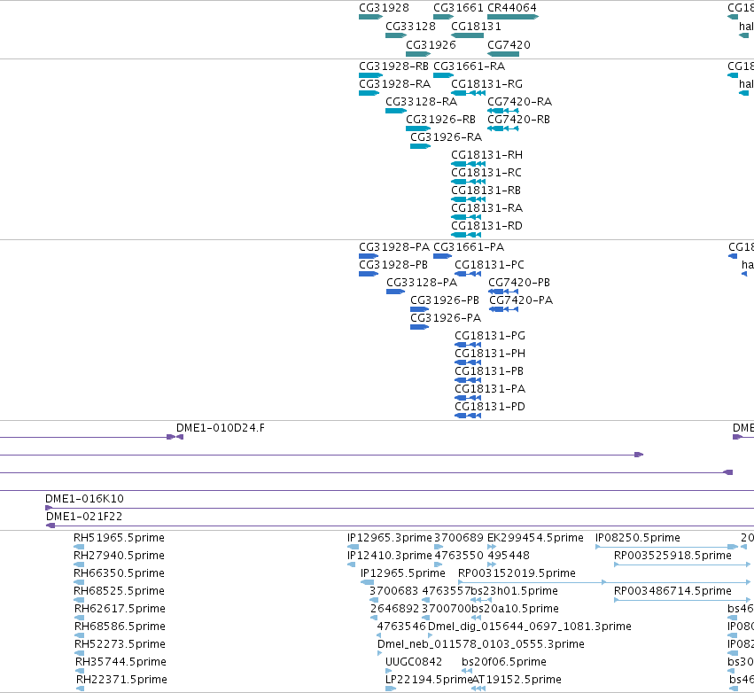Click EST label RH66350.5prime
The image size is (754, 693).
click(119, 573)
